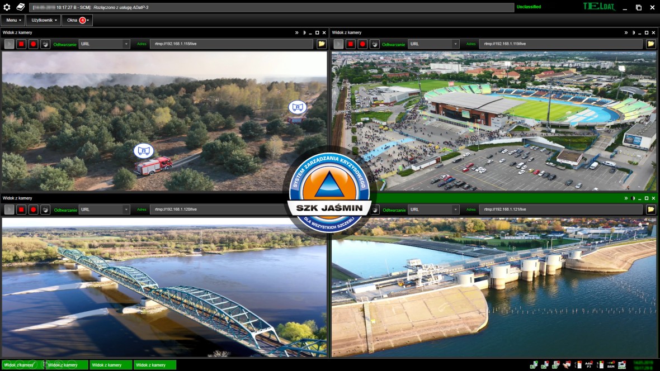This screenshot has height=371, width=660.
Task: Click the MIIA status icon
Action: point(622,365)
